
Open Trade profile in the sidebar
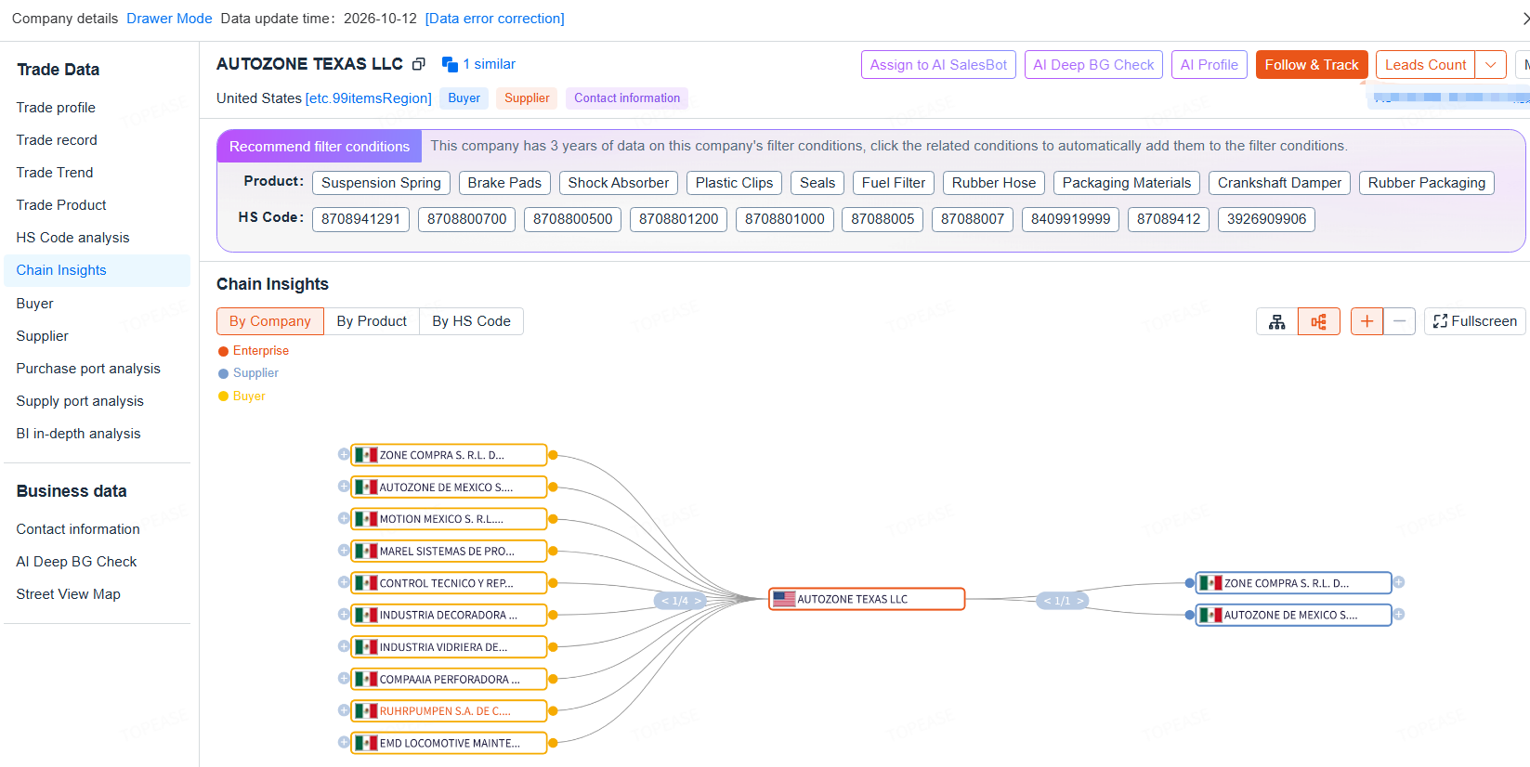point(56,108)
